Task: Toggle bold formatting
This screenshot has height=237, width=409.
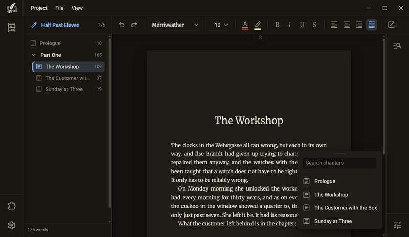Action: (277, 25)
